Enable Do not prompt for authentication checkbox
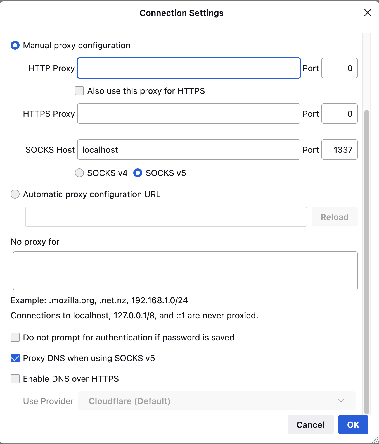This screenshot has width=379, height=444. pos(15,337)
